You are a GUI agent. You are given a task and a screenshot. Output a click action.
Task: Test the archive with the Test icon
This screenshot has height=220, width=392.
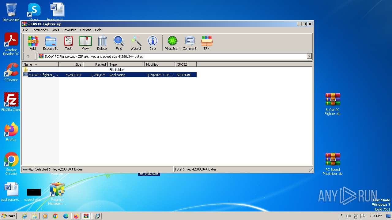(x=68, y=43)
